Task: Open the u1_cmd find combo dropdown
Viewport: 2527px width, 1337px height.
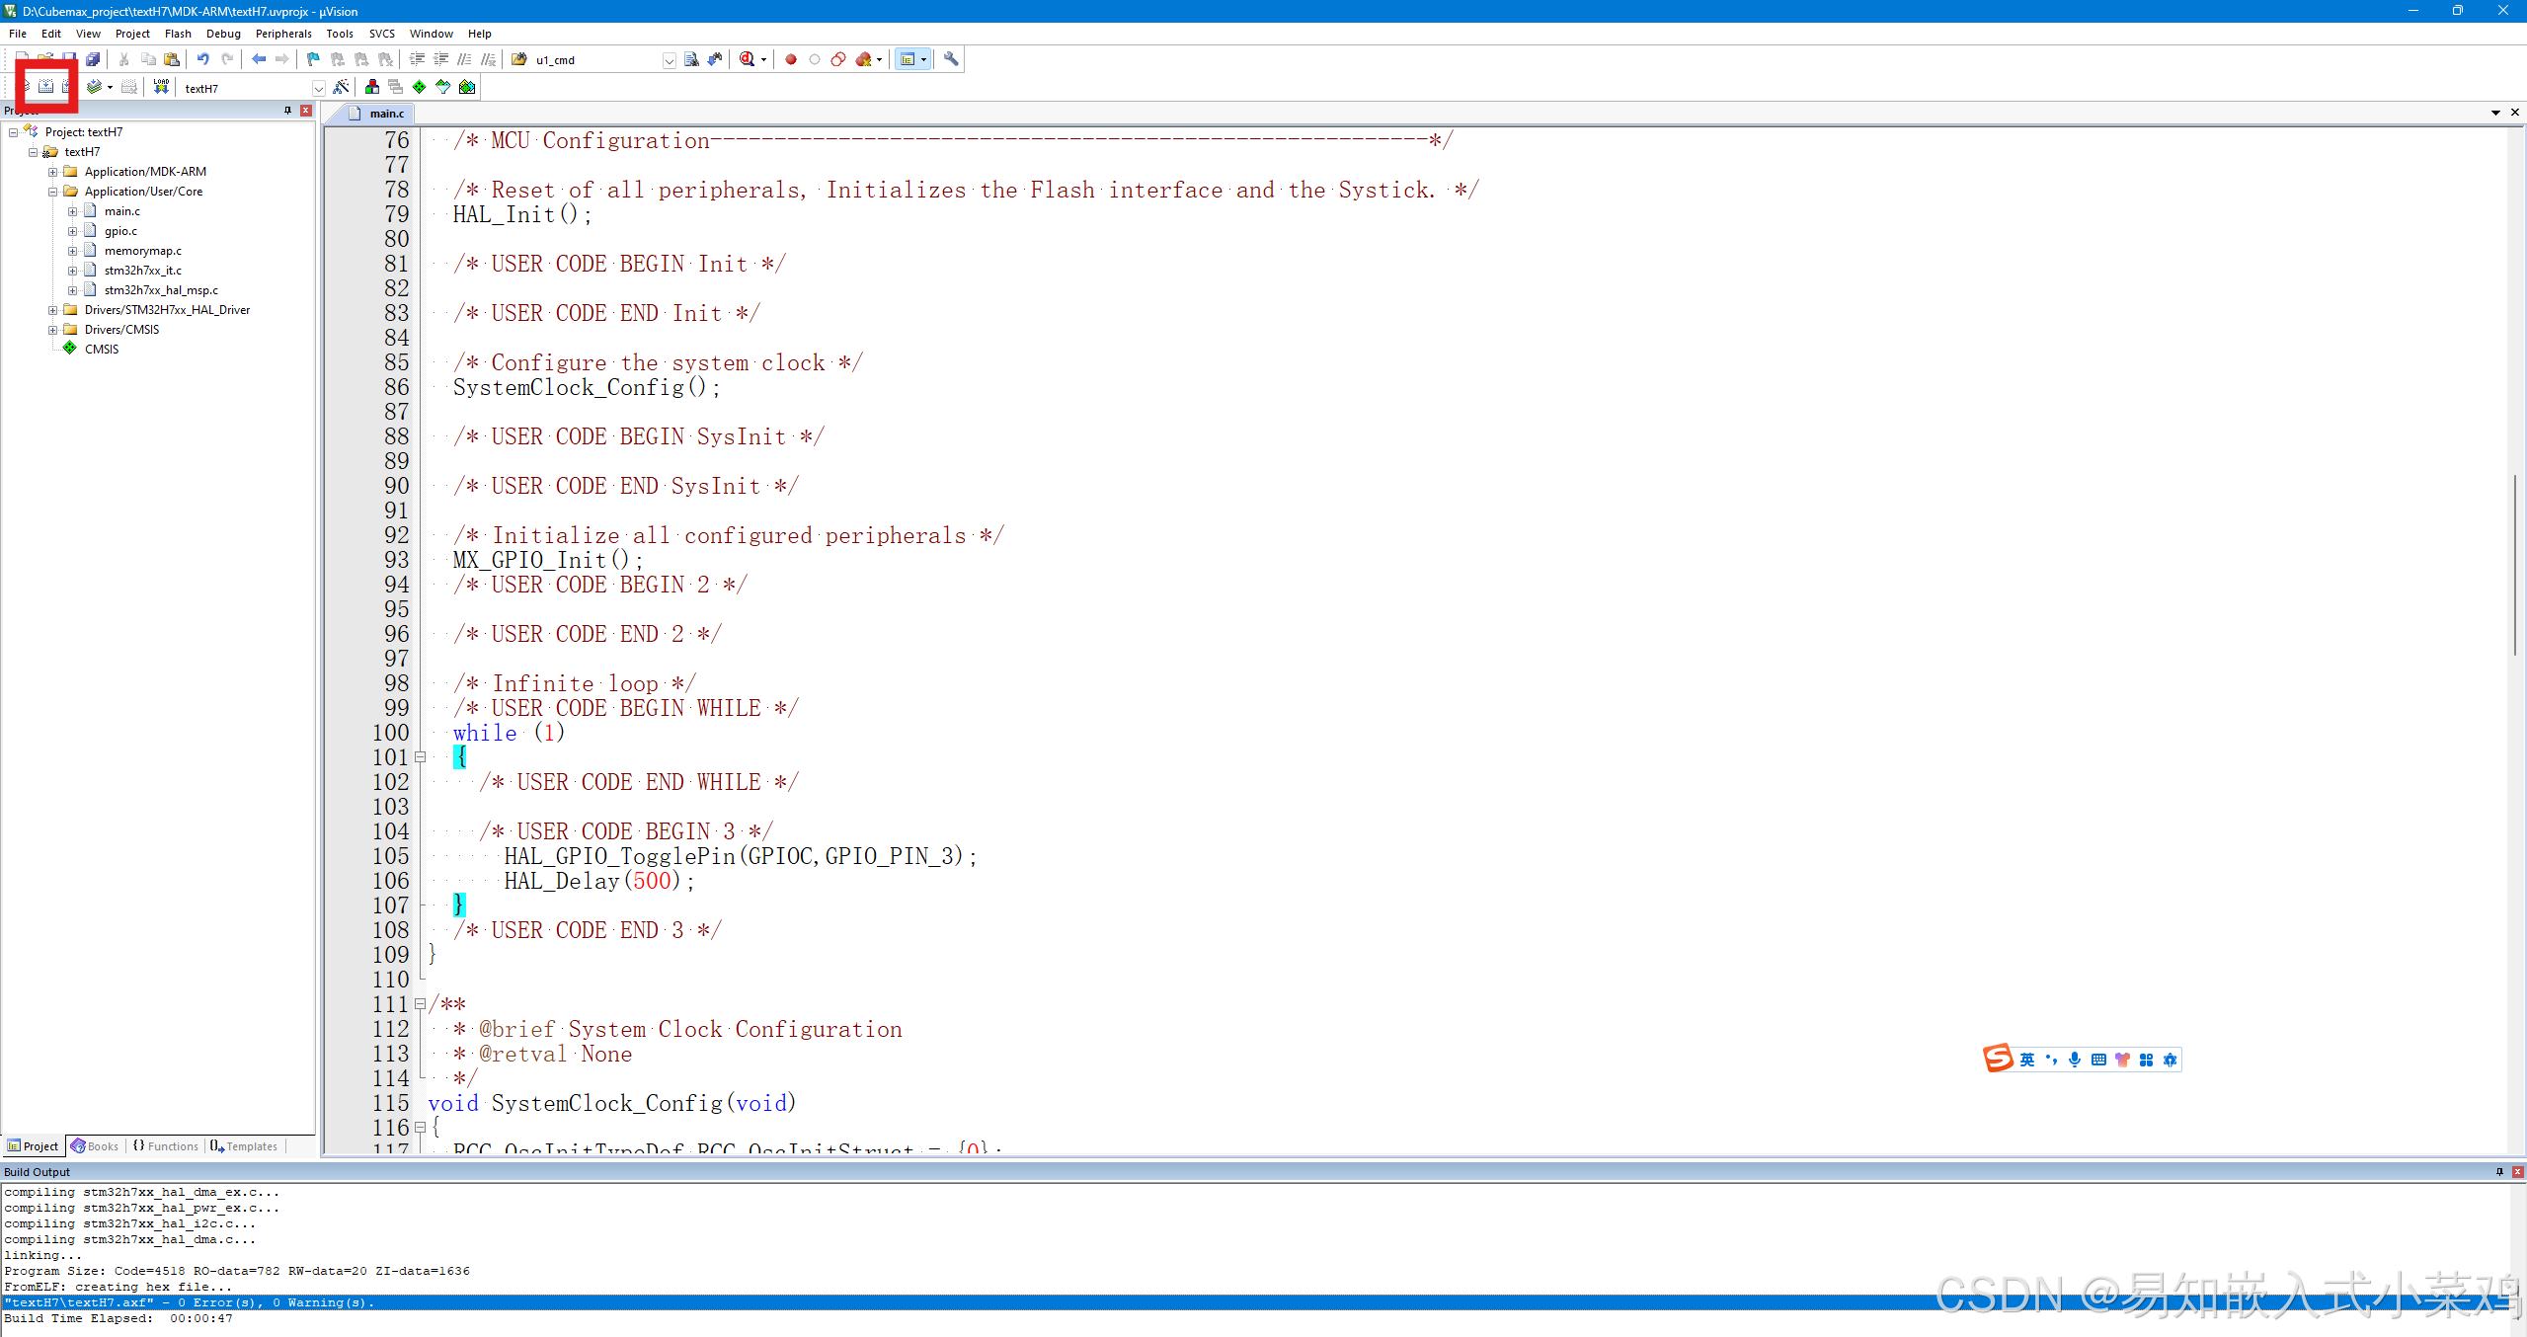Action: click(669, 60)
